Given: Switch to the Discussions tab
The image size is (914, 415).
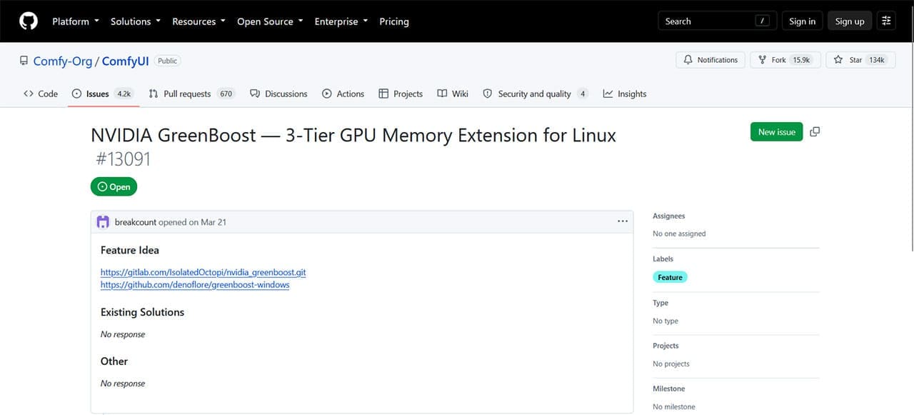Looking at the screenshot, I should pyautogui.click(x=278, y=94).
